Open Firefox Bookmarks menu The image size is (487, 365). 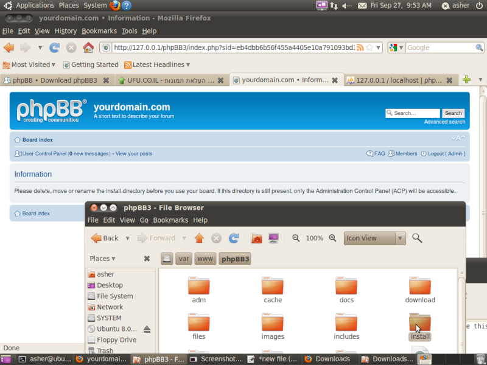(x=99, y=31)
